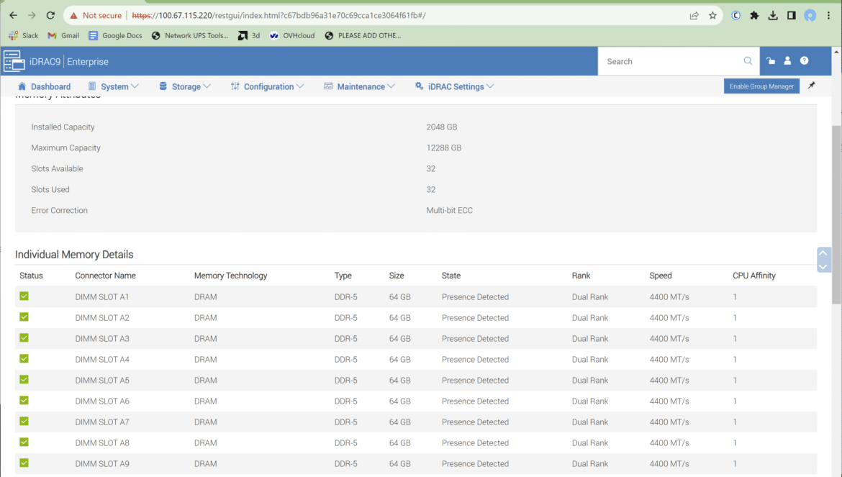Click the Individual Memory Details heading
The width and height of the screenshot is (842, 477).
(74, 255)
